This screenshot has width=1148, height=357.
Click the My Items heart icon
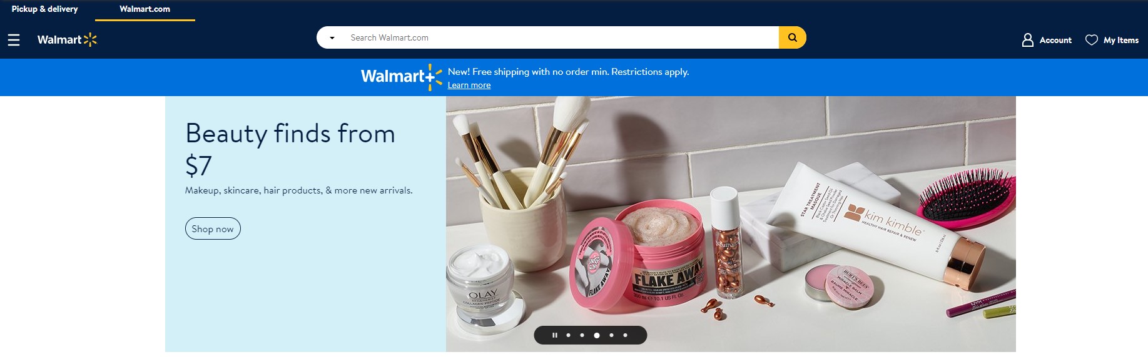[1092, 40]
